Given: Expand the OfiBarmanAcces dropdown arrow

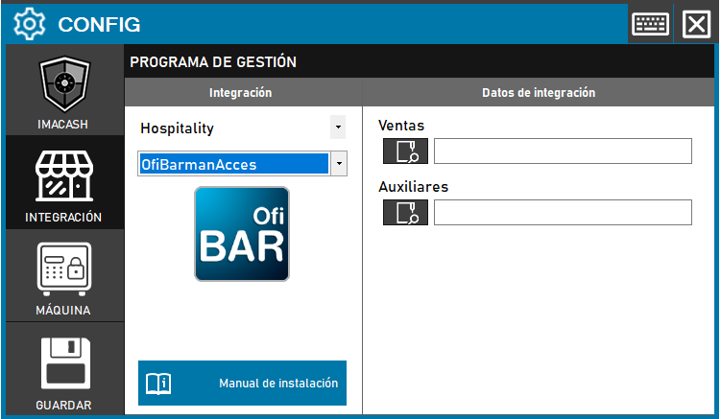Looking at the screenshot, I should 339,164.
